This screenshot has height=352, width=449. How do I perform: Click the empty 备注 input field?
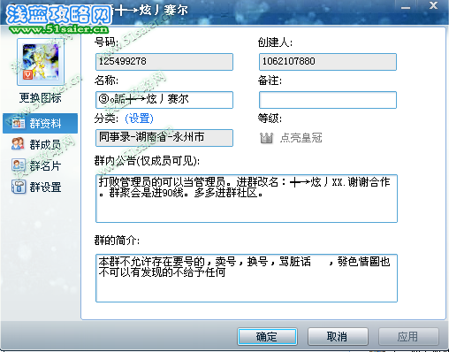click(328, 100)
